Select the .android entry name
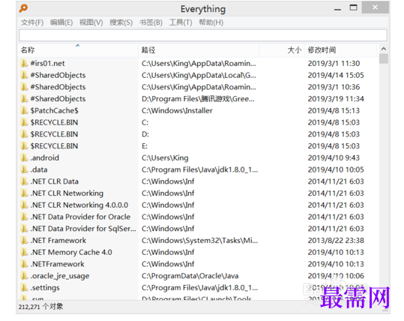This screenshot has width=404, height=321. tap(44, 157)
